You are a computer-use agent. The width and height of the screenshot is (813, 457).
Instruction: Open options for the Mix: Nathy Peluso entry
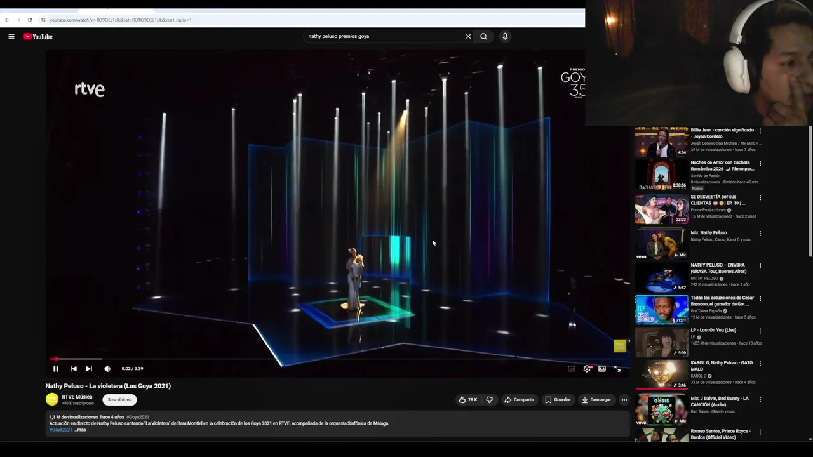pos(760,233)
